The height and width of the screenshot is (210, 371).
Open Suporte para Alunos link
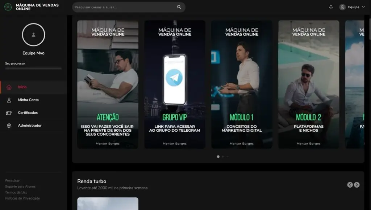(20, 187)
